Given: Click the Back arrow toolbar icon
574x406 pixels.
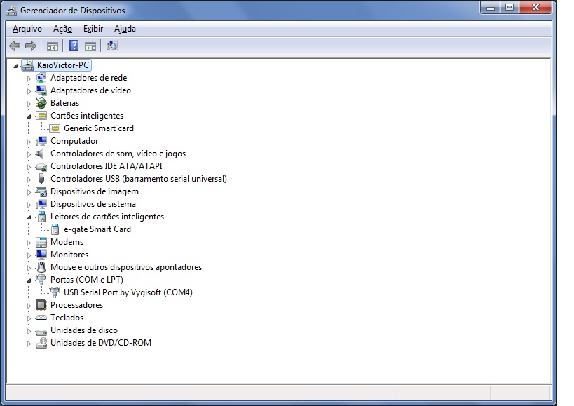Looking at the screenshot, I should [x=15, y=46].
